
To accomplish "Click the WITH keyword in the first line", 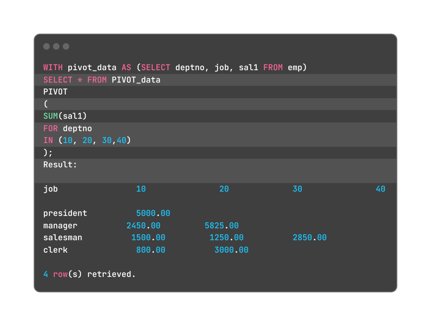I will (53, 67).
